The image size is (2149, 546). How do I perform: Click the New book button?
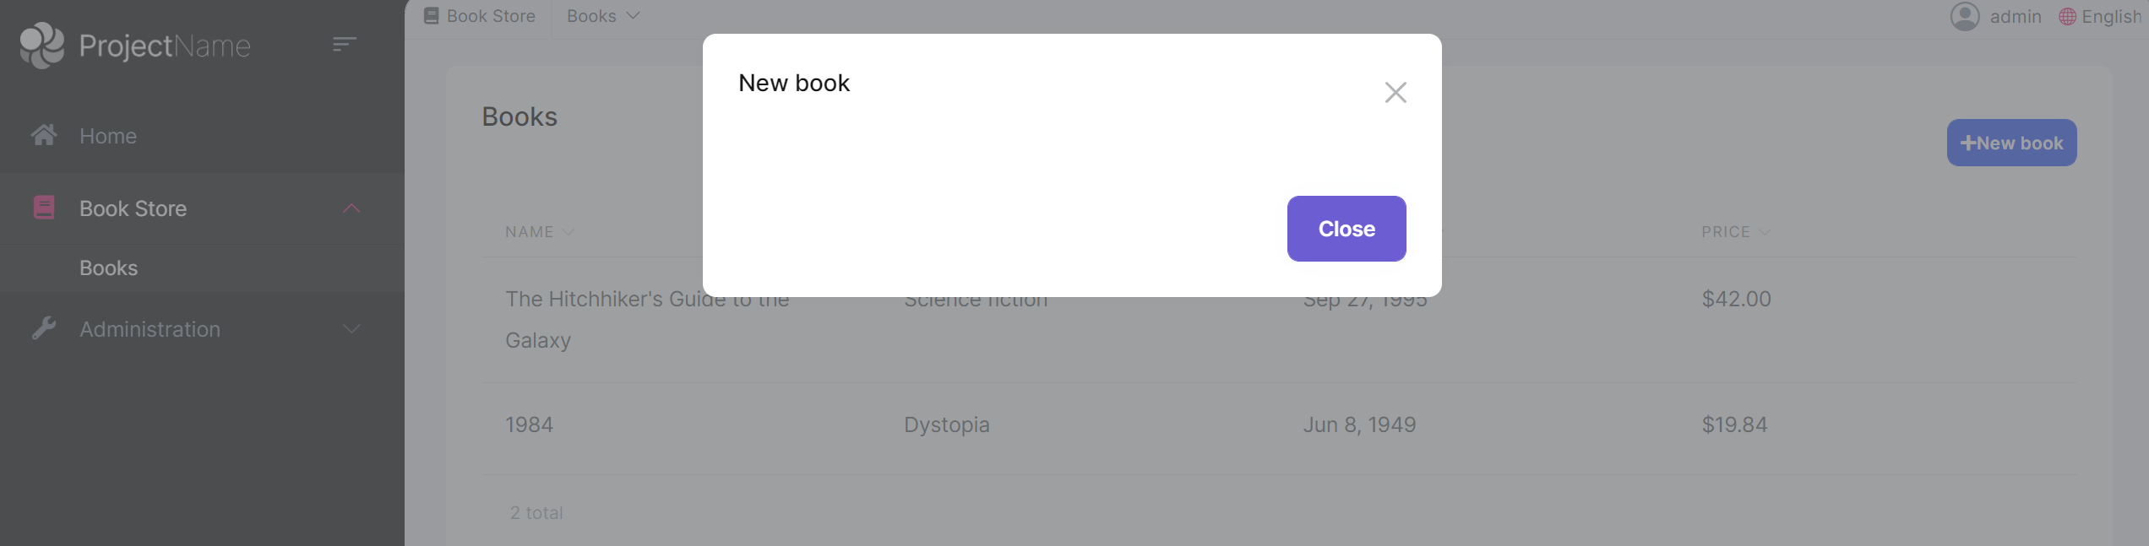2011,143
